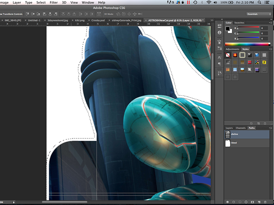Add a mask from Paths panel
274x205 pixels.
coord(252,202)
